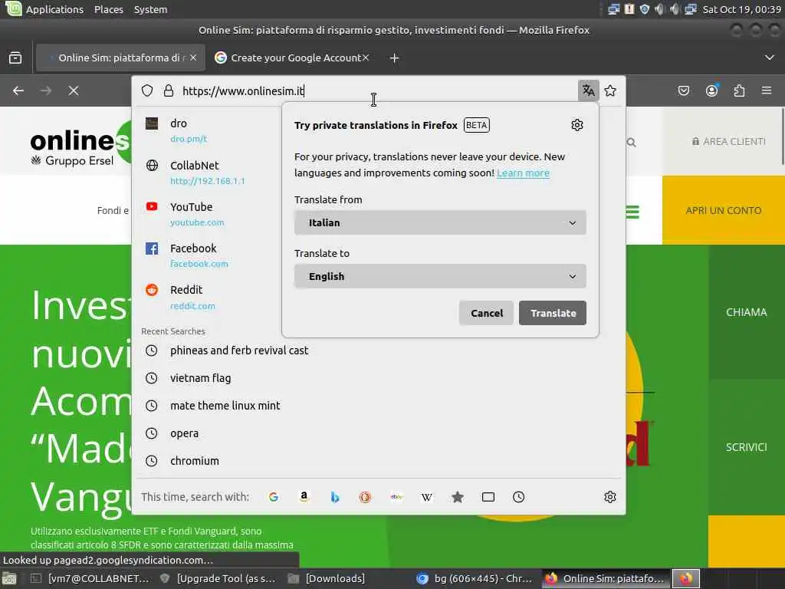This screenshot has width=785, height=589.
Task: Open the Learn more link
Action: (x=523, y=173)
